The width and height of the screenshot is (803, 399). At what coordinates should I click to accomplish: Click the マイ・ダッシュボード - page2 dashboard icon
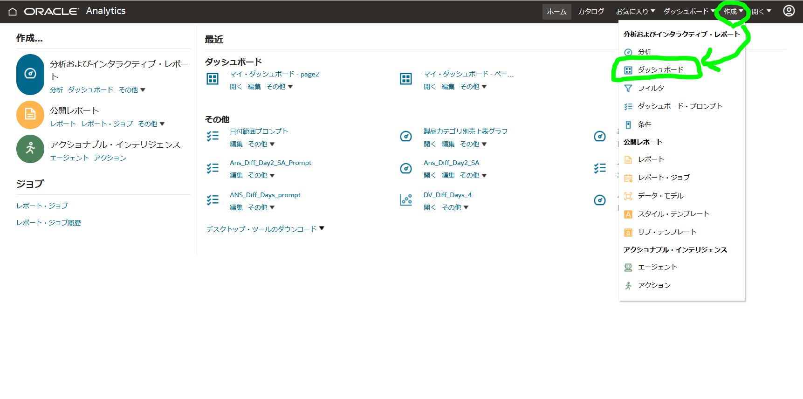click(213, 79)
